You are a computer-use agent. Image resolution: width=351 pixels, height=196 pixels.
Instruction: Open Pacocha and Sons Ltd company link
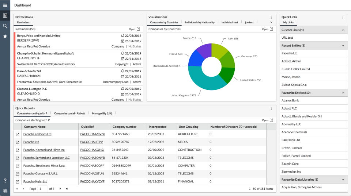tap(37, 134)
